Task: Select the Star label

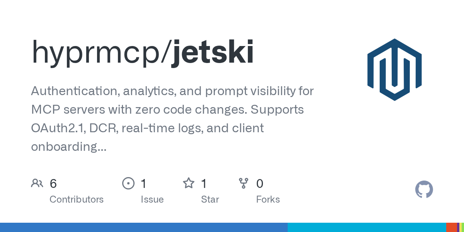Action: point(210,200)
